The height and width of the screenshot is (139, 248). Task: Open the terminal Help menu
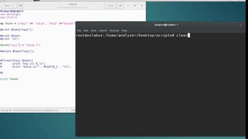click(124, 31)
